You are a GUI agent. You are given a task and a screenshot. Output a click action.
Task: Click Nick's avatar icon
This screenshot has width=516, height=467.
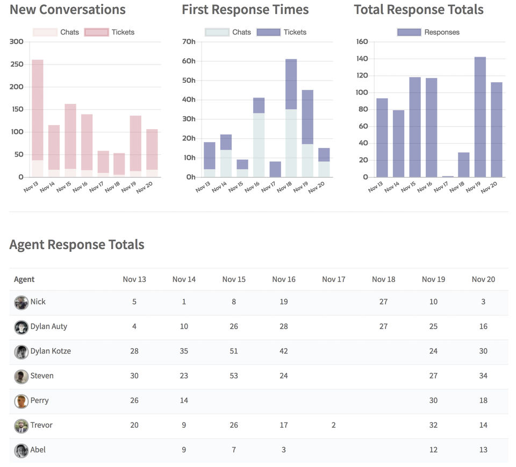pyautogui.click(x=21, y=302)
